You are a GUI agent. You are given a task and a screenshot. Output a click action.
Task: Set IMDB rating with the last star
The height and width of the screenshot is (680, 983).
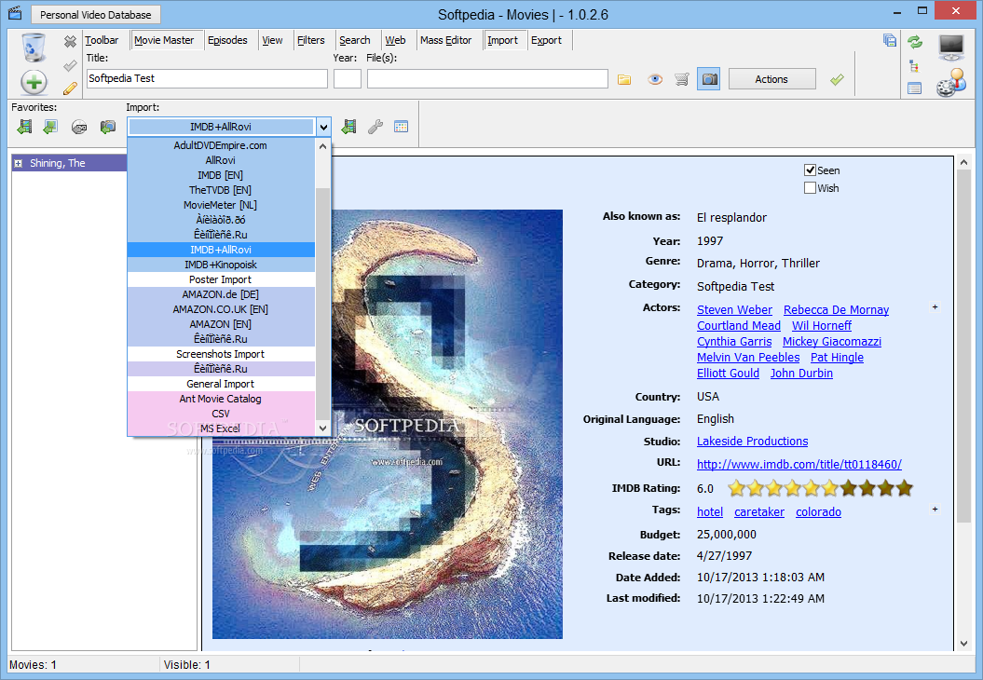pyautogui.click(x=905, y=487)
